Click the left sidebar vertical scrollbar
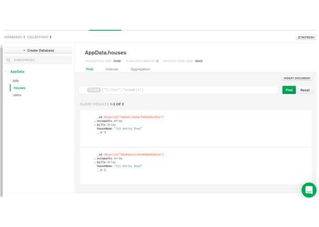Screen dimensions: 319x227 [x=1, y=121]
